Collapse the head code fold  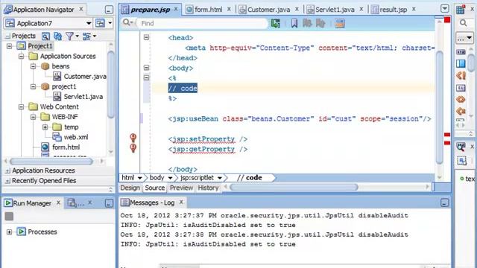click(146, 37)
